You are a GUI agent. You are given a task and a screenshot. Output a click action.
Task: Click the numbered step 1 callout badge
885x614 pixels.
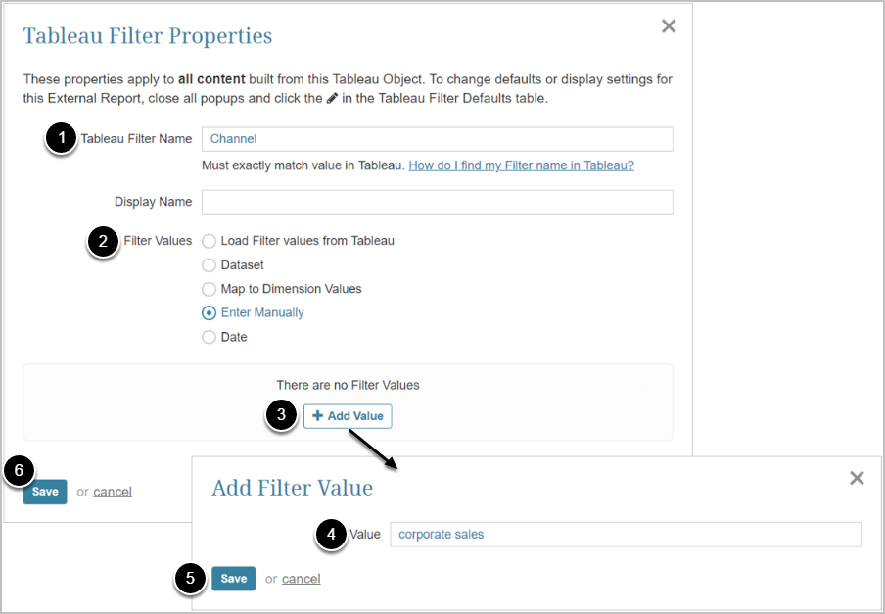pyautogui.click(x=62, y=139)
